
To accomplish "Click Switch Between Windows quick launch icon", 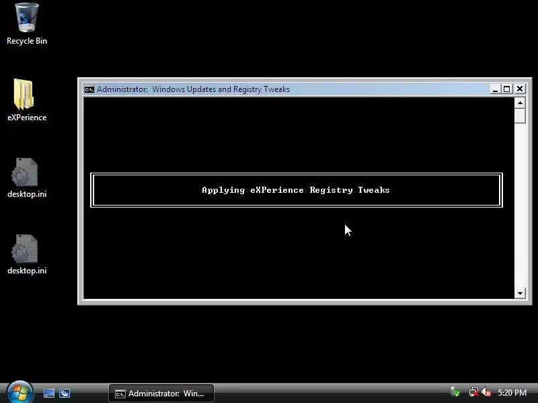I will (x=65, y=394).
